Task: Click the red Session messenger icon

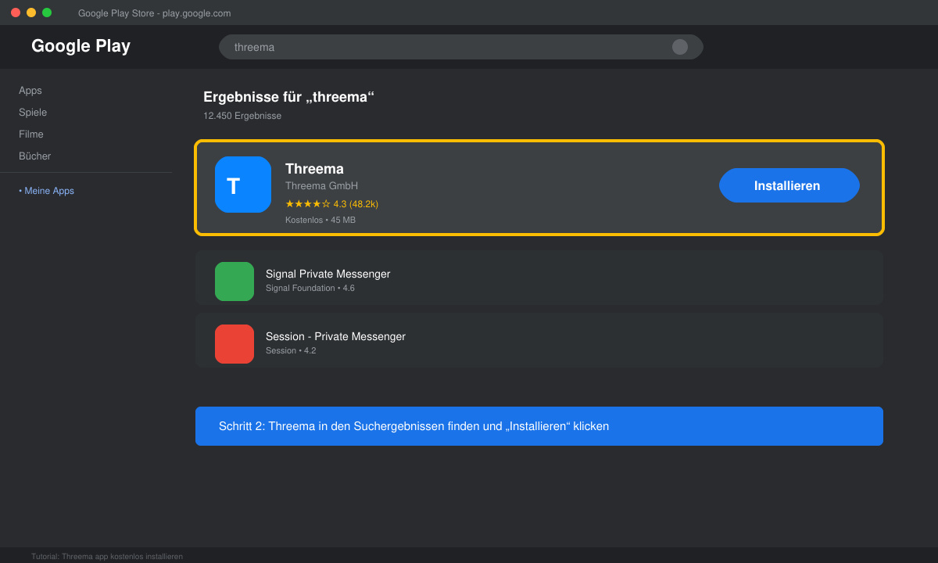Action: 234,344
